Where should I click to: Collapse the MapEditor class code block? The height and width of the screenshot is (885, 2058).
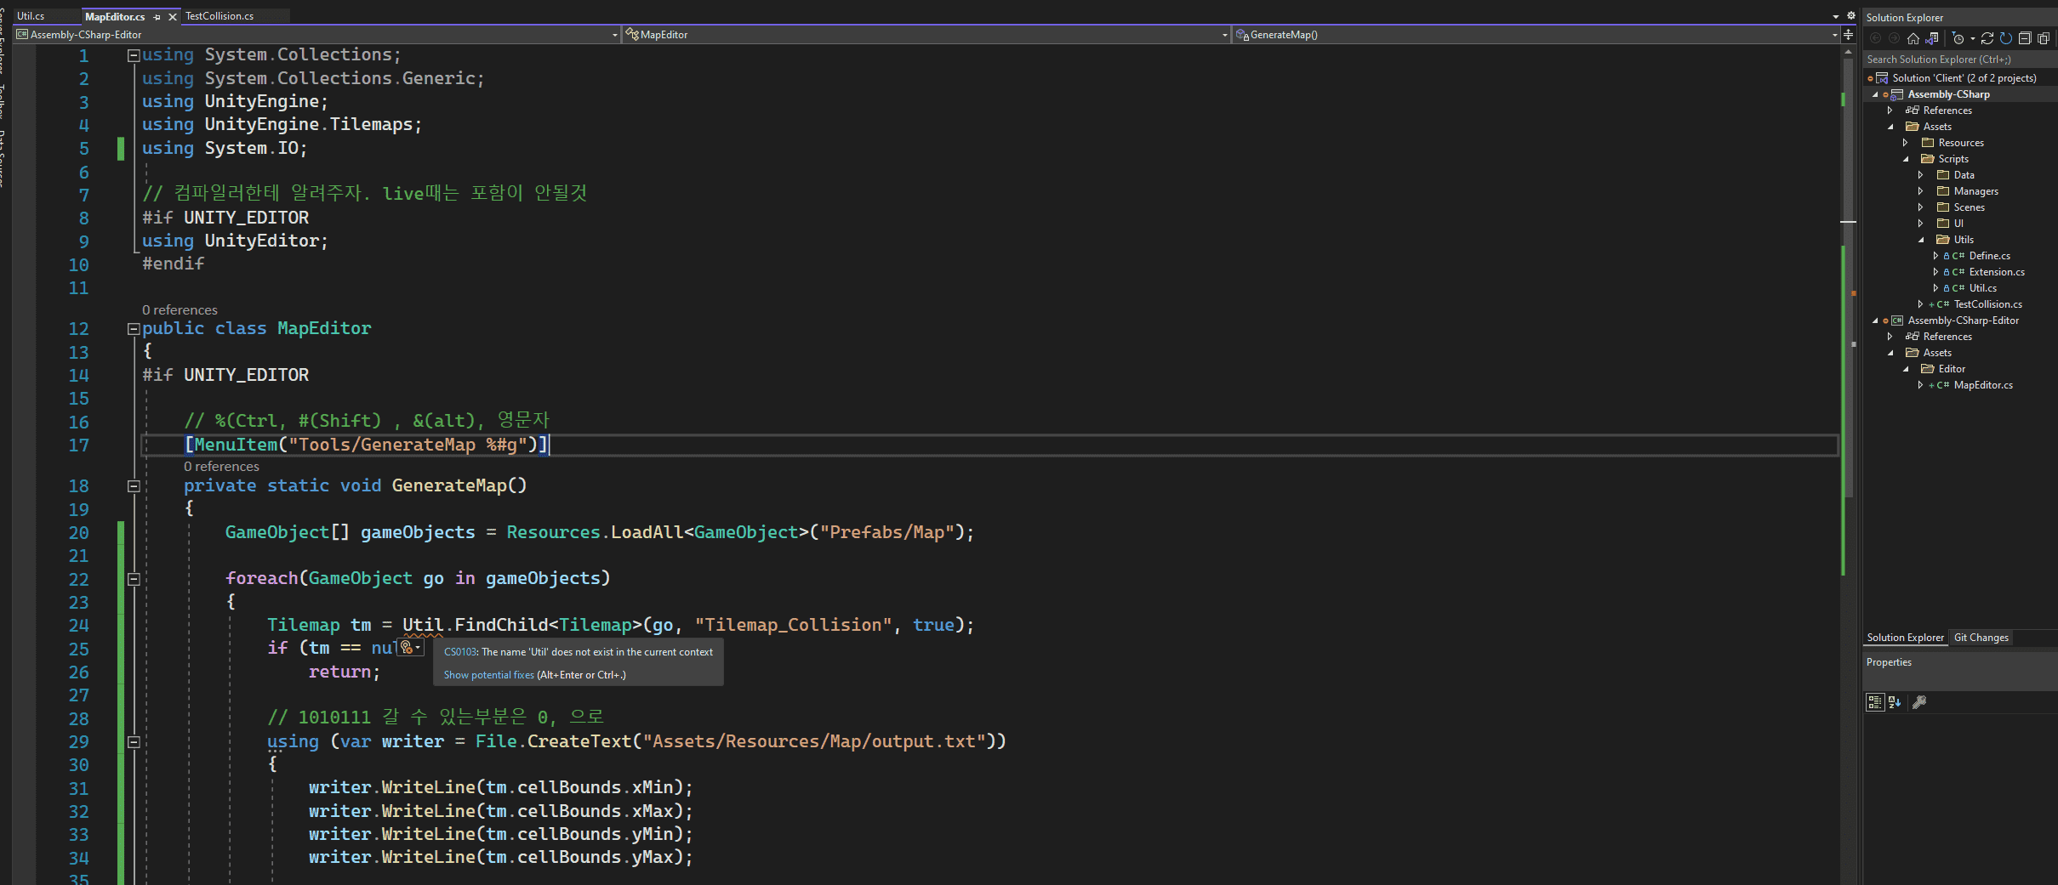[x=134, y=329]
